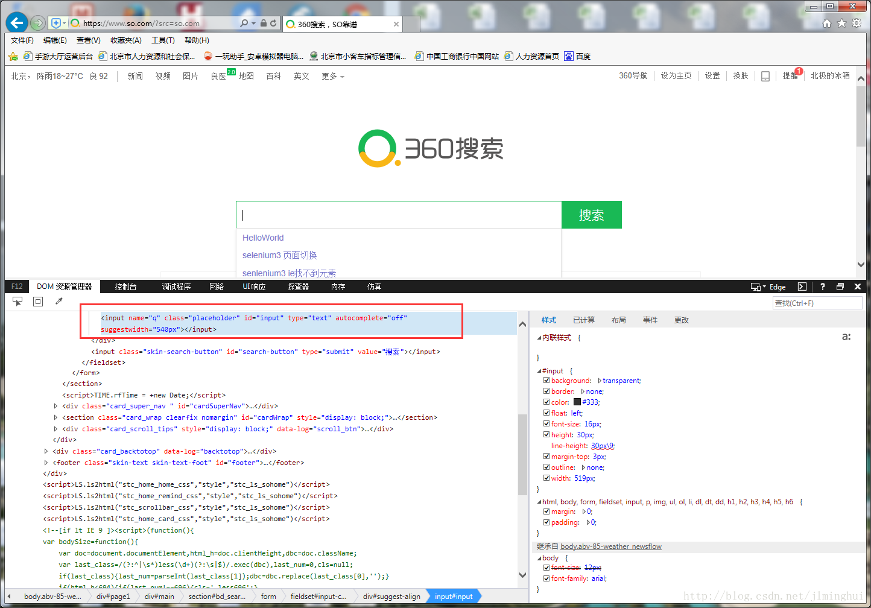Open the IE home icon
The image size is (871, 608).
(x=827, y=23)
